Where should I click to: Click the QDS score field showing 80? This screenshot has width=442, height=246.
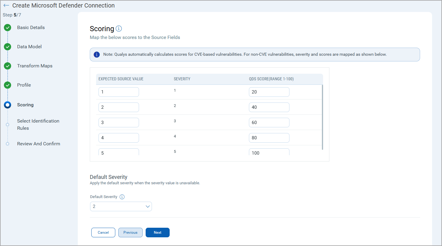269,138
